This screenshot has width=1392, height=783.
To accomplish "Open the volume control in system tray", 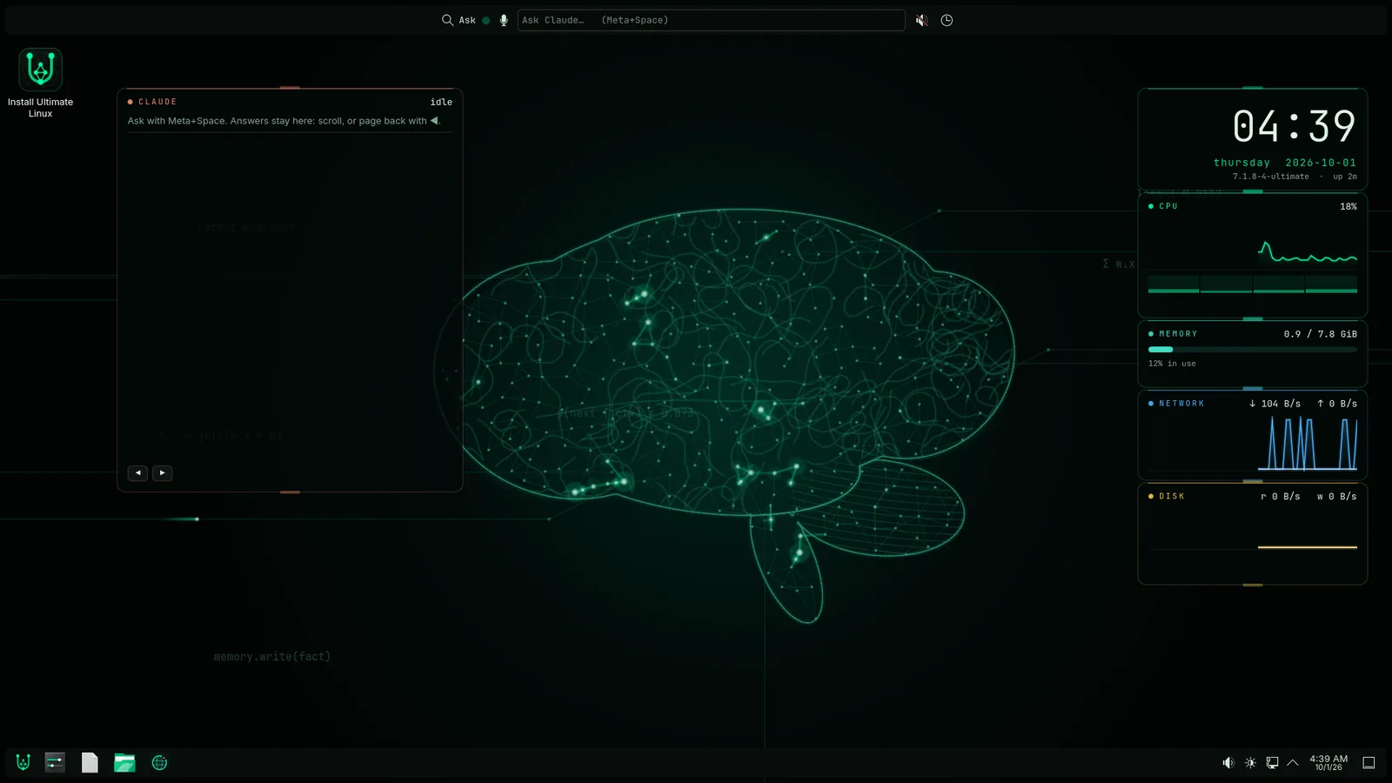I will [x=1228, y=763].
